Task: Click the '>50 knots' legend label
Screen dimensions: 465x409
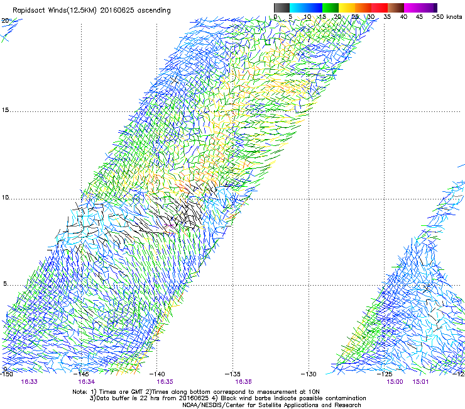Action: click(447, 16)
